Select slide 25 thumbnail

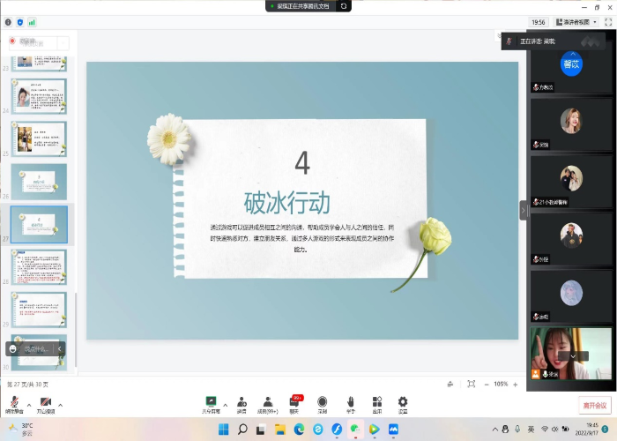click(39, 138)
